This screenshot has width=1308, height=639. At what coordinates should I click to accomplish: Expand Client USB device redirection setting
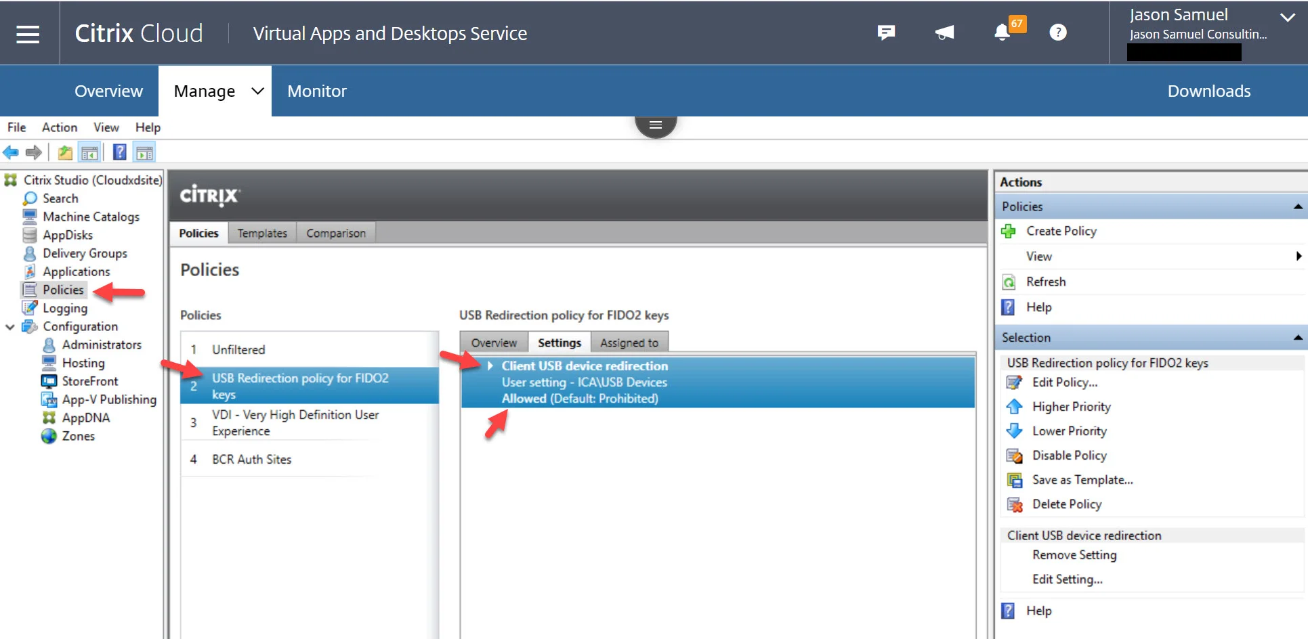pyautogui.click(x=490, y=366)
